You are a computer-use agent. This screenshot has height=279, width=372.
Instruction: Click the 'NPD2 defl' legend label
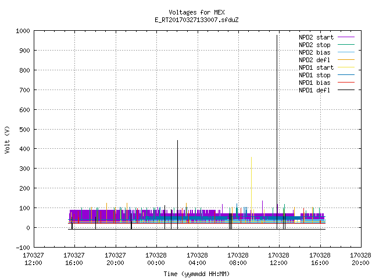[x=314, y=60]
